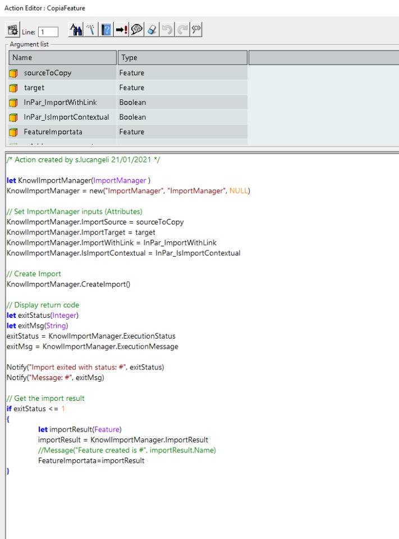Click the IsImportContextual assignment line

[123, 253]
